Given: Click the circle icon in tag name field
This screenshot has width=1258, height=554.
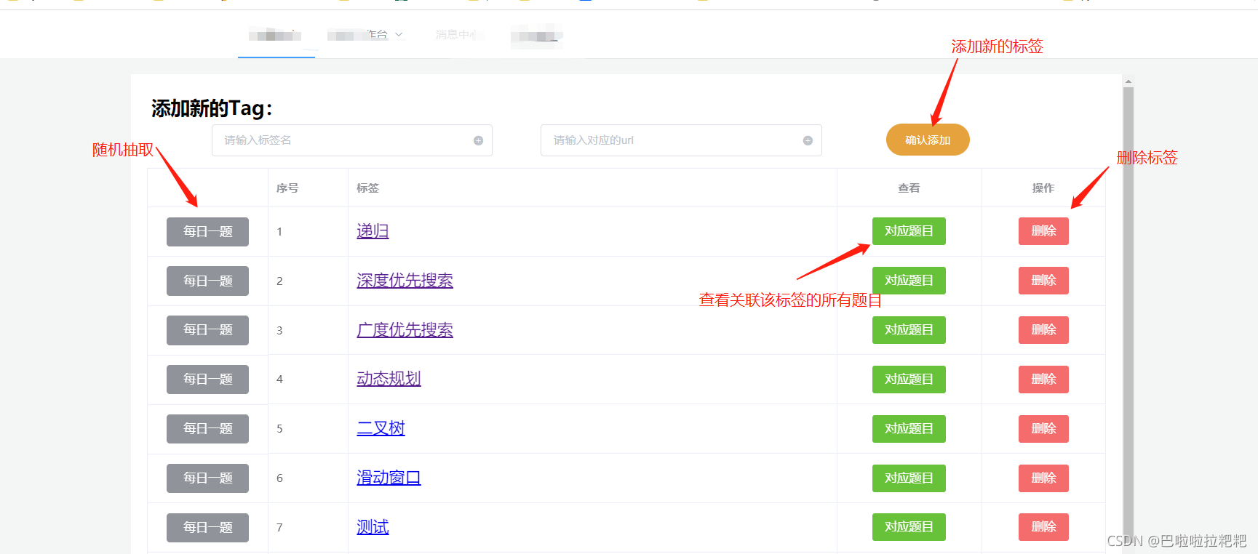Looking at the screenshot, I should (478, 141).
